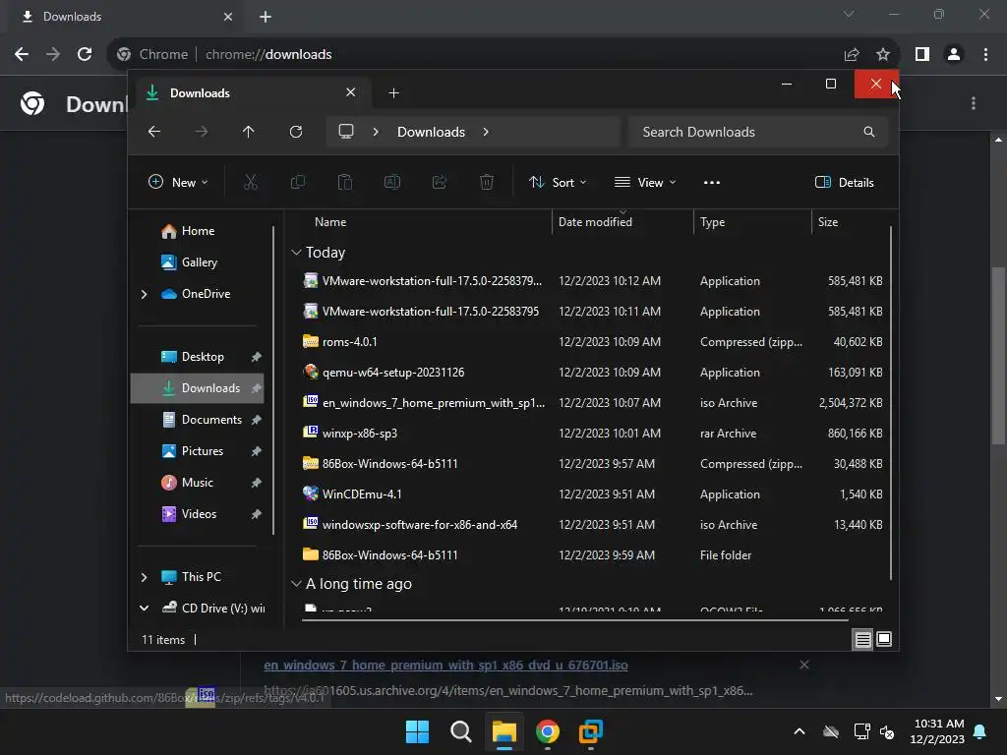The width and height of the screenshot is (1007, 755).
Task: Remove the Windows 7 iso entry in Chrome downloads
Action: click(x=804, y=665)
